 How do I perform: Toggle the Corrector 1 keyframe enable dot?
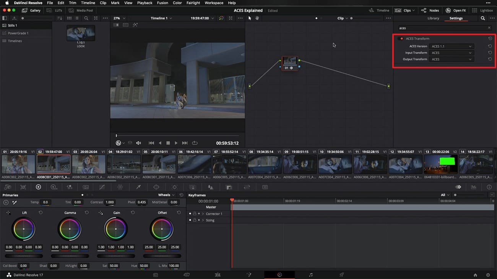[x=190, y=214]
